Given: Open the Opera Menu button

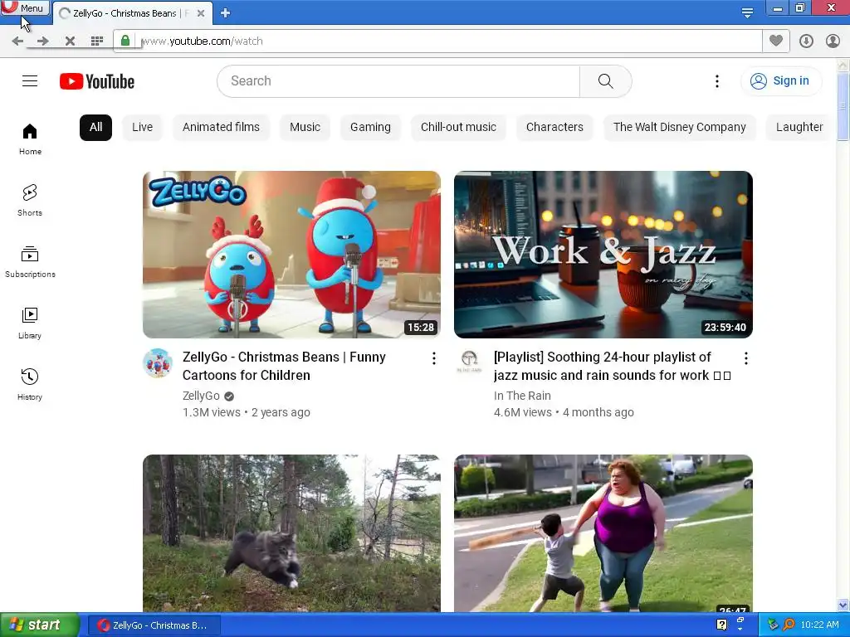Looking at the screenshot, I should coord(25,8).
